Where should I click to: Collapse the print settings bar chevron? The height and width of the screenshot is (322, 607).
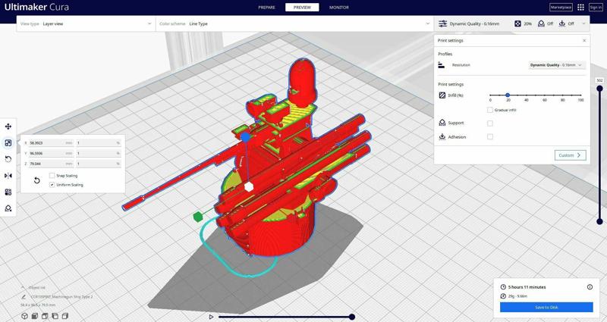pyautogui.click(x=583, y=23)
